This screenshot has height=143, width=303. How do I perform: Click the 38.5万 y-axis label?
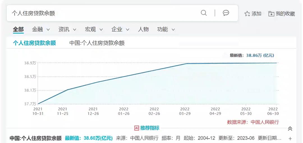pyautogui.click(x=30, y=76)
